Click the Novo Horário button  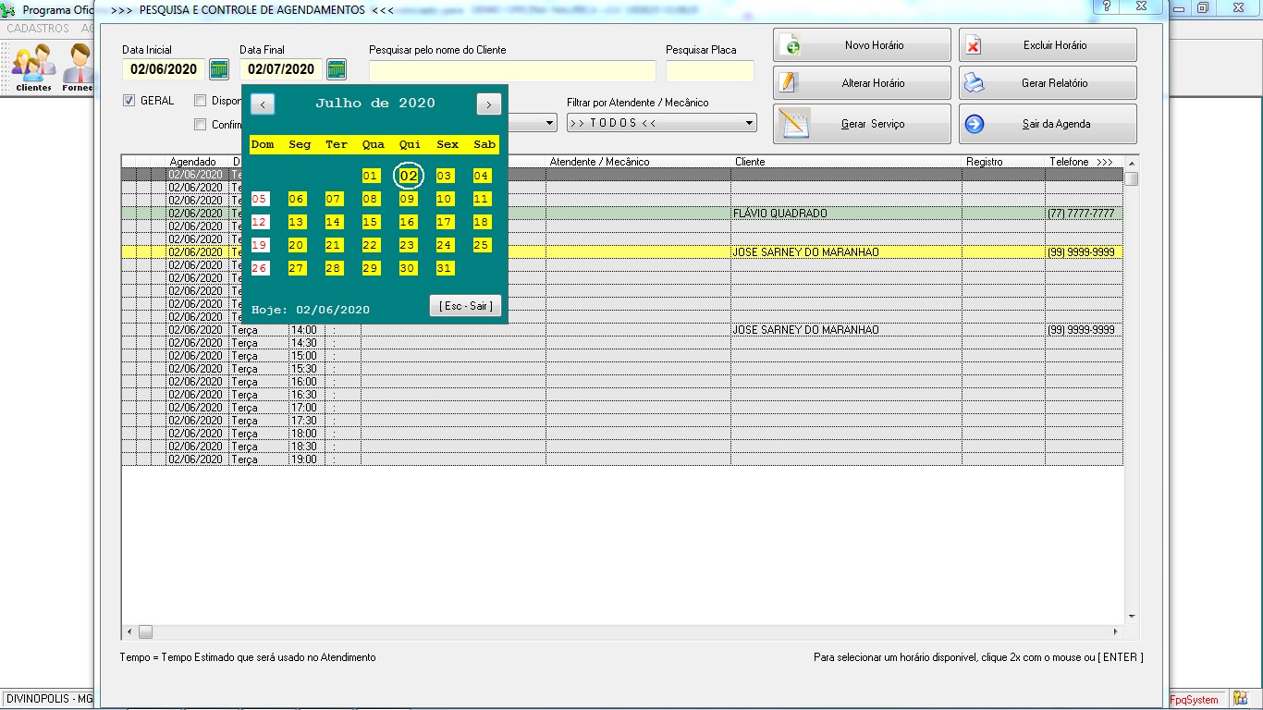(x=862, y=45)
